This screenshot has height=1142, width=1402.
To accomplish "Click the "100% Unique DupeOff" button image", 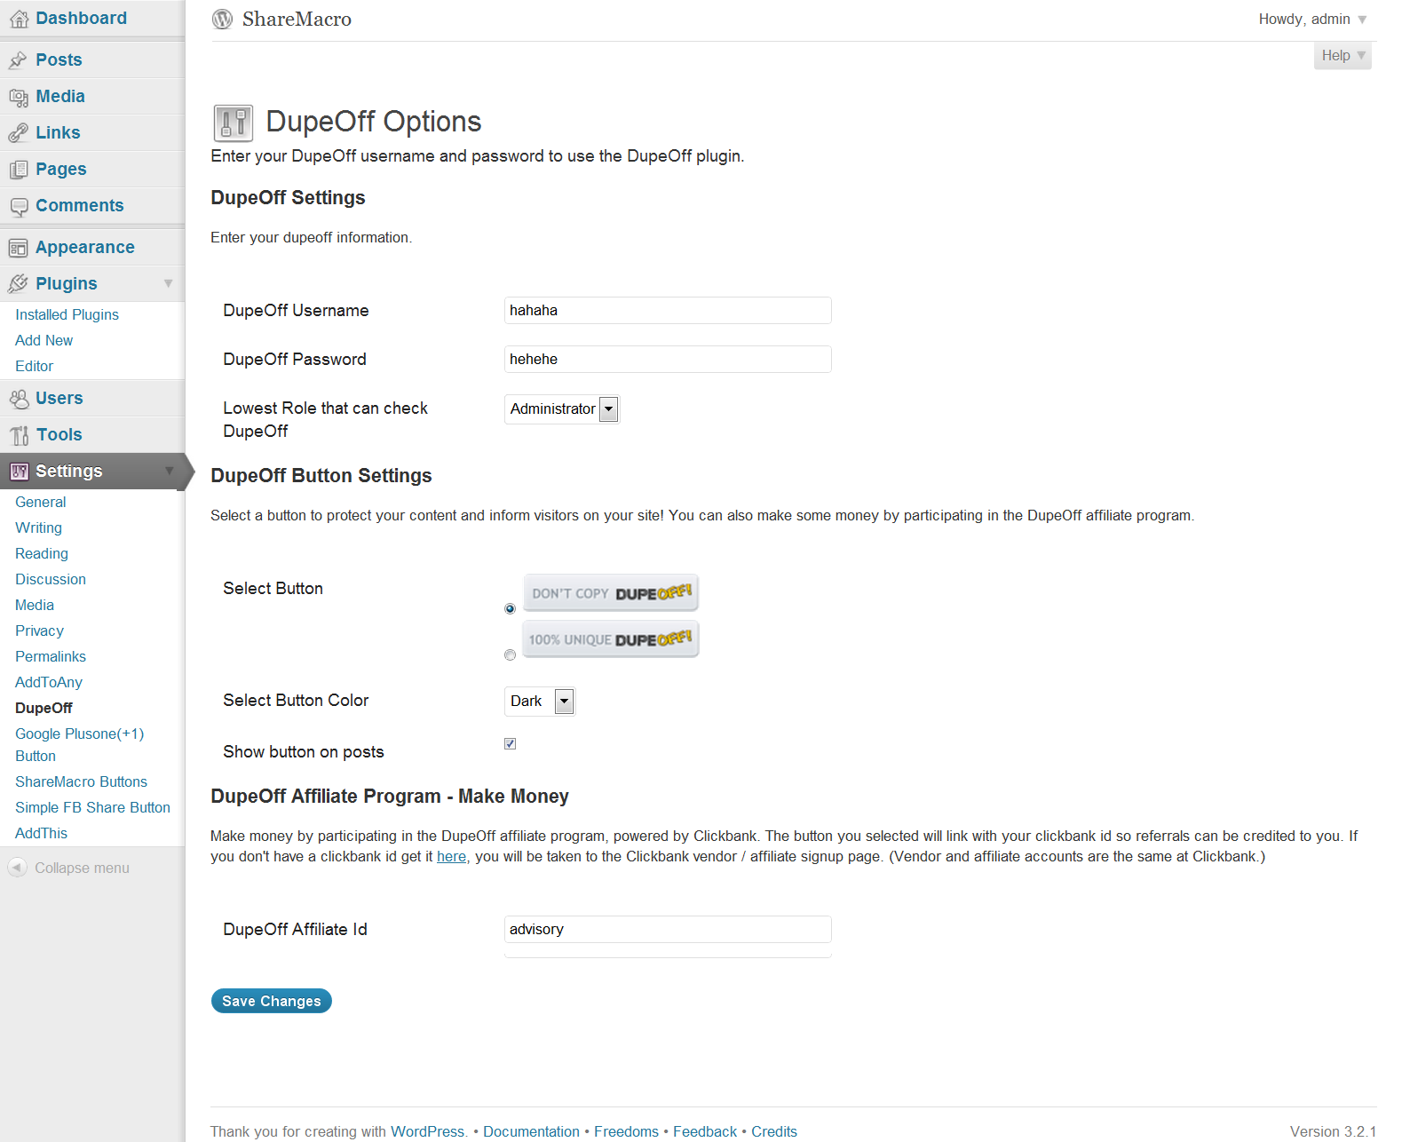I will pyautogui.click(x=611, y=639).
